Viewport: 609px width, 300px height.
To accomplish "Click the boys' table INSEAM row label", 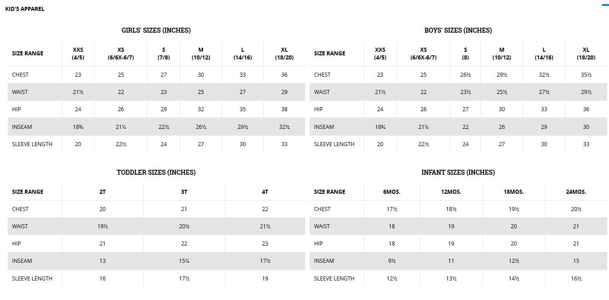I will click(x=324, y=127).
